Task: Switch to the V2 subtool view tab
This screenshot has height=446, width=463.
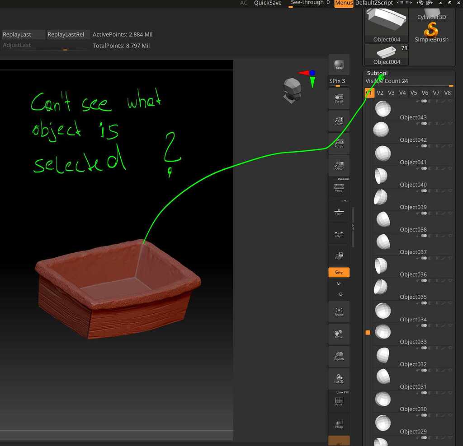Action: point(380,93)
